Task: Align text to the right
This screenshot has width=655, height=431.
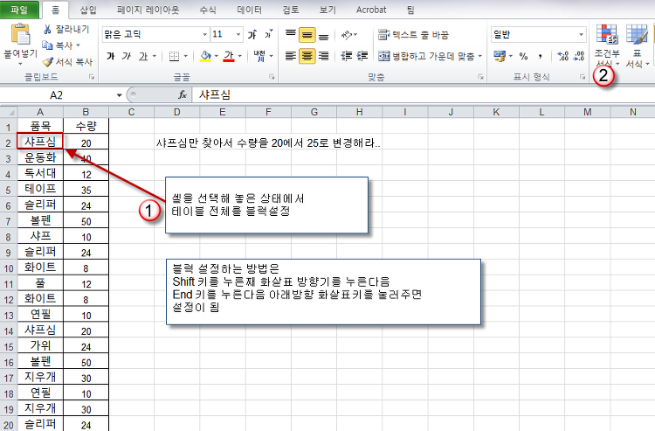Action: pyautogui.click(x=323, y=56)
